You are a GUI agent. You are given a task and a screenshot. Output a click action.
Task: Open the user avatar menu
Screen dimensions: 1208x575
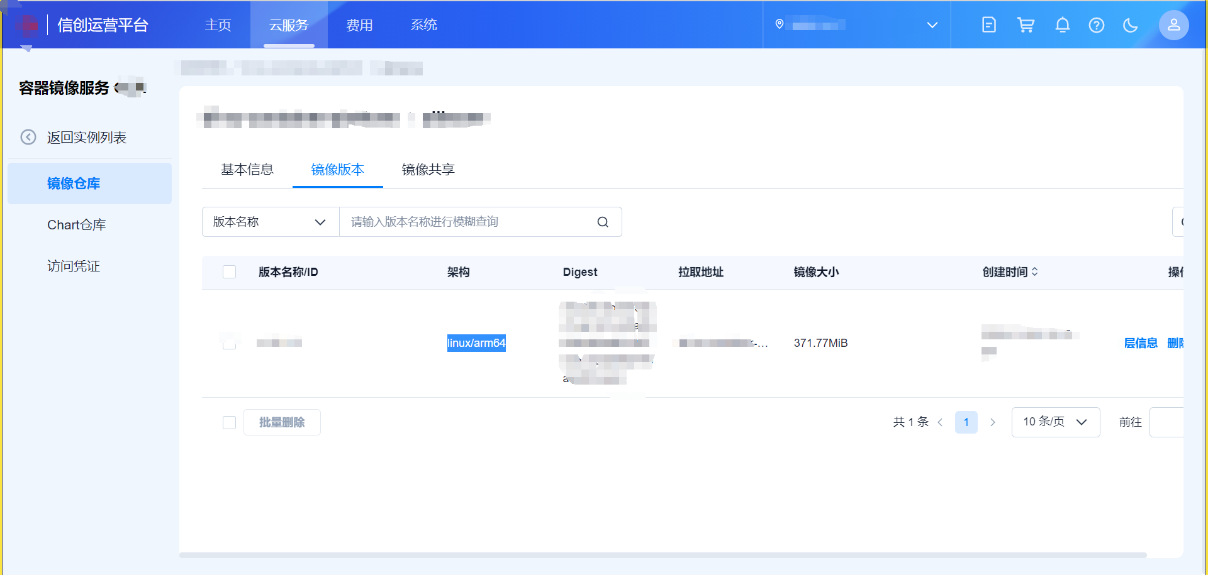pyautogui.click(x=1174, y=25)
